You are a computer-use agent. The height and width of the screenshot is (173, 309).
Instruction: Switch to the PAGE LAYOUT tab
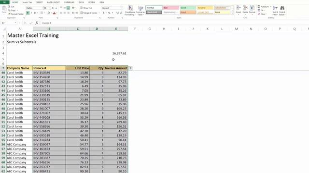[54, 2]
